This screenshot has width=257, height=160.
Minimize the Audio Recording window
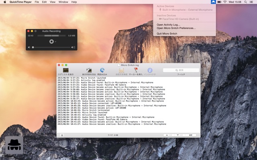pos(32,31)
